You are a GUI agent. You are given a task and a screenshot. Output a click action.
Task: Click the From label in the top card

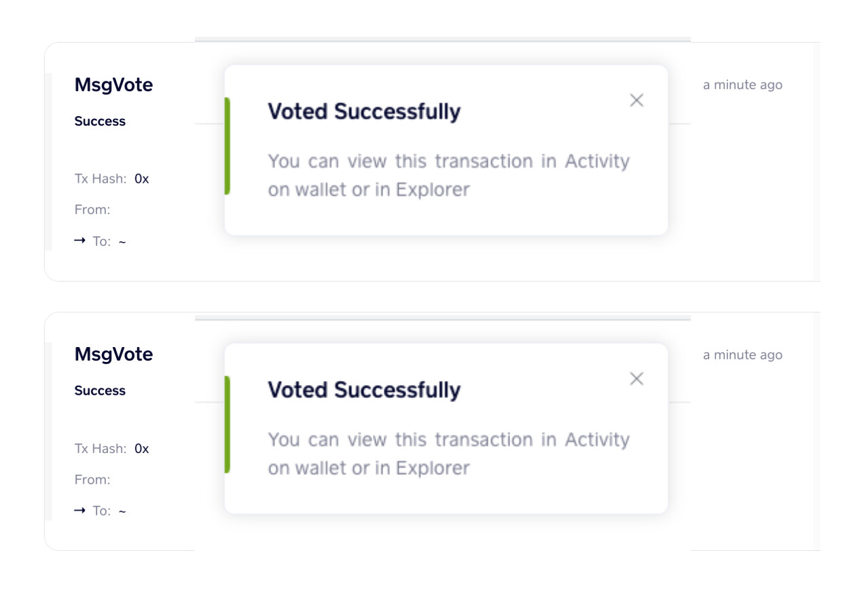click(x=92, y=210)
